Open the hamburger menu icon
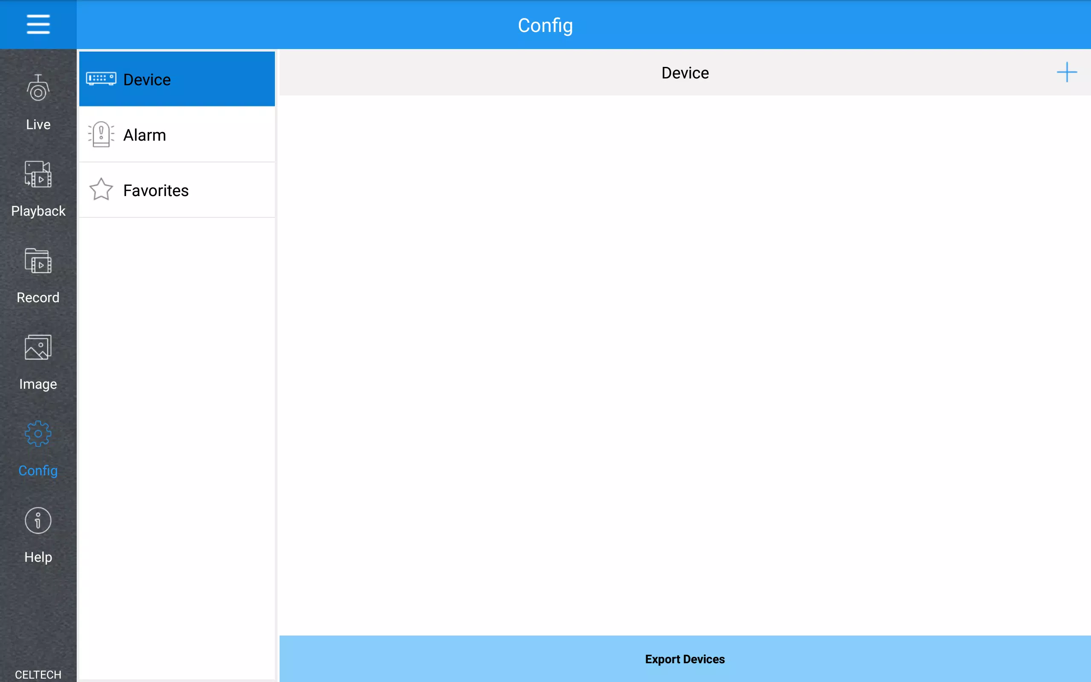The height and width of the screenshot is (682, 1091). point(38,24)
